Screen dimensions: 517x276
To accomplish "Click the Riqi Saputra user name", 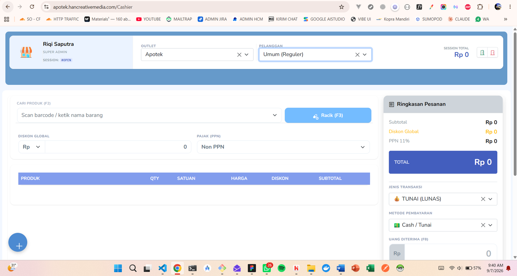I will point(58,44).
